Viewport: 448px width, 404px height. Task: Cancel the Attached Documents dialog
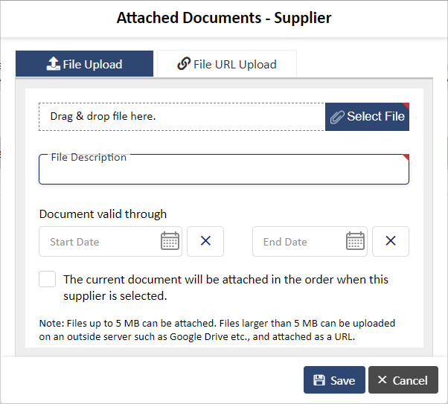(x=403, y=380)
